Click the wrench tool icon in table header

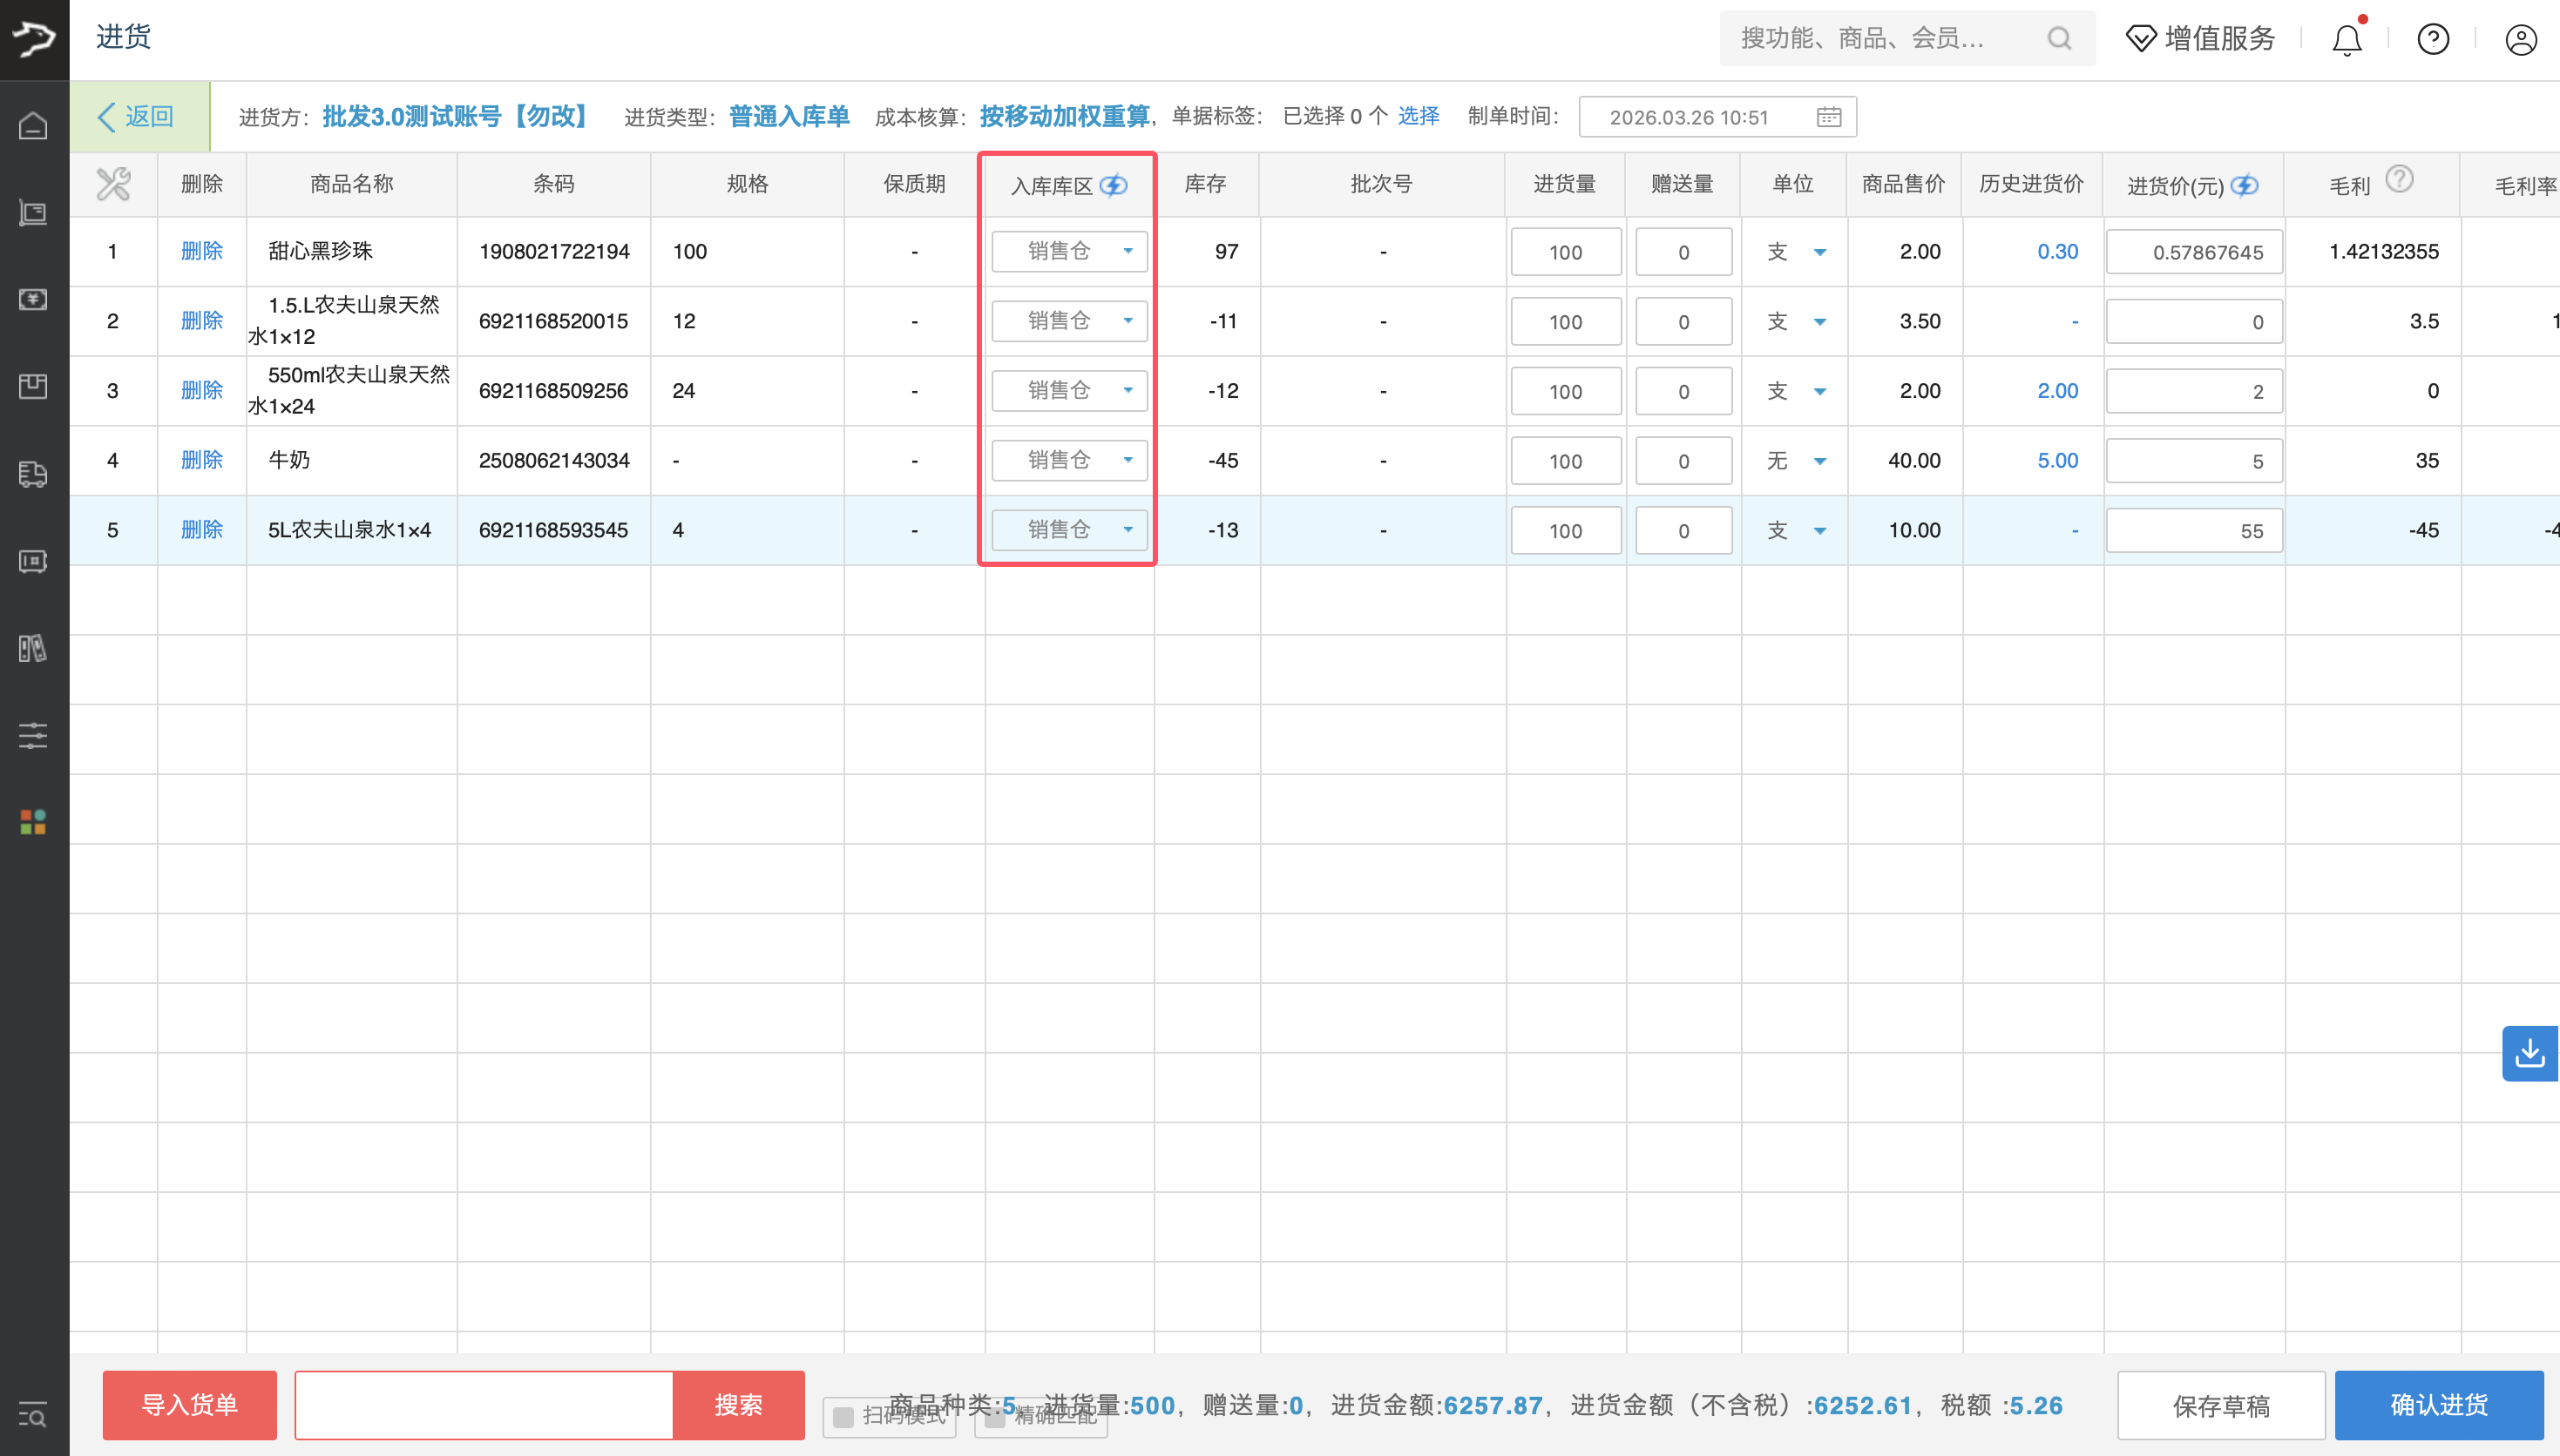[113, 183]
